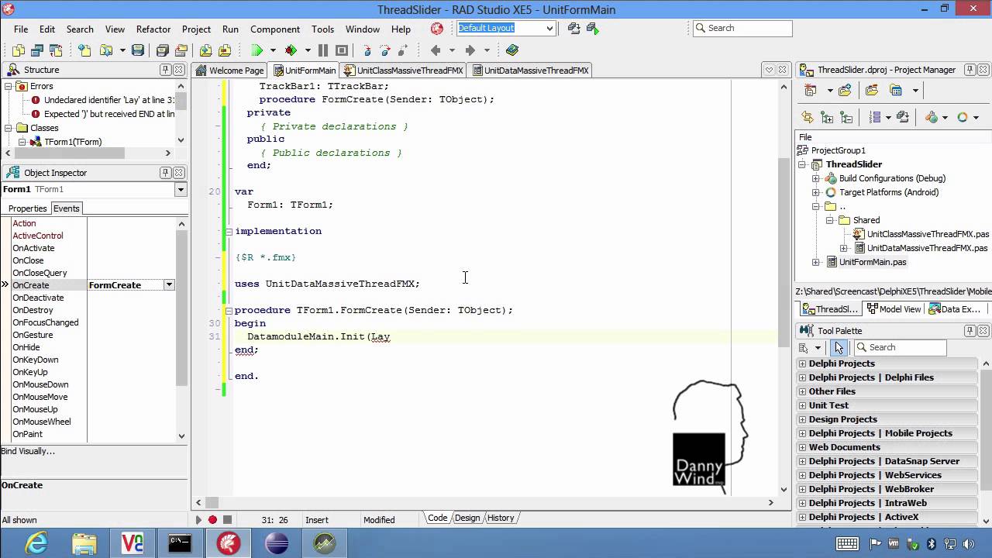Viewport: 992px width, 558px height.
Task: Open Internet Explorer from the taskbar
Action: click(x=36, y=543)
